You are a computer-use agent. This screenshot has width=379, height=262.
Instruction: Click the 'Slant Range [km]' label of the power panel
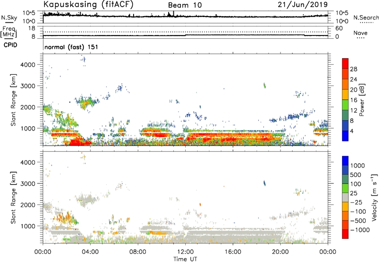click(13, 100)
